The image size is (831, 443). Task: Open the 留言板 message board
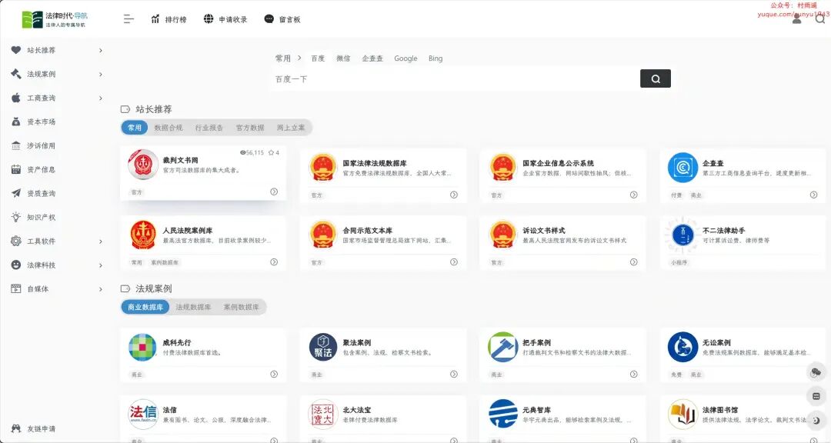tap(282, 19)
